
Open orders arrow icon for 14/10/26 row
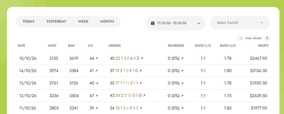[x=140, y=71]
